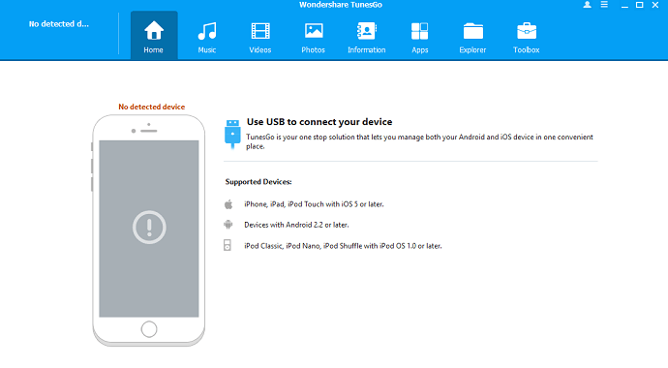This screenshot has height=368, width=668.
Task: Click the Apple logo icon
Action: pyautogui.click(x=228, y=204)
